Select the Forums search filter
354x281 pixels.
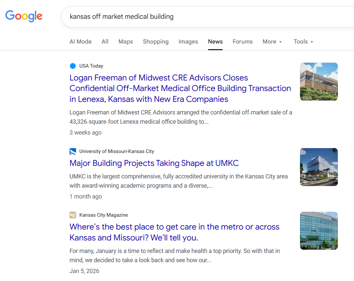(x=242, y=42)
